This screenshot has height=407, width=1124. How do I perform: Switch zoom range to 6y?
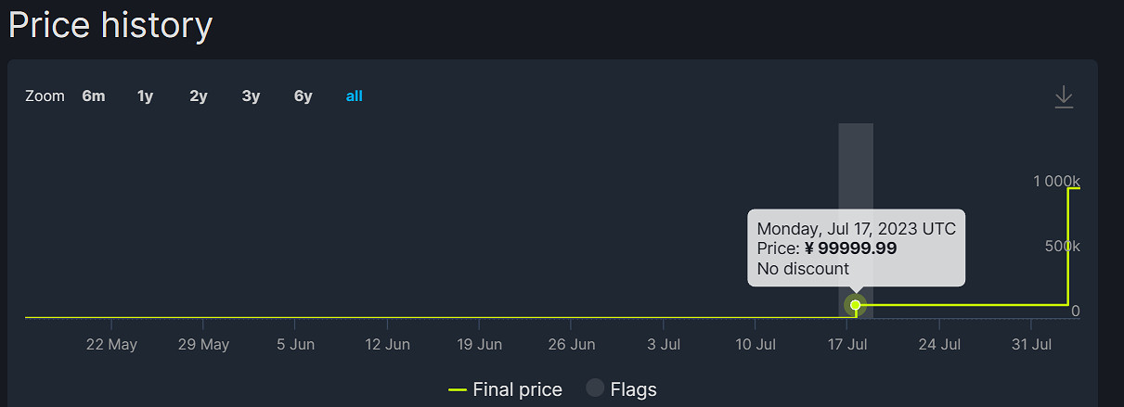(303, 95)
